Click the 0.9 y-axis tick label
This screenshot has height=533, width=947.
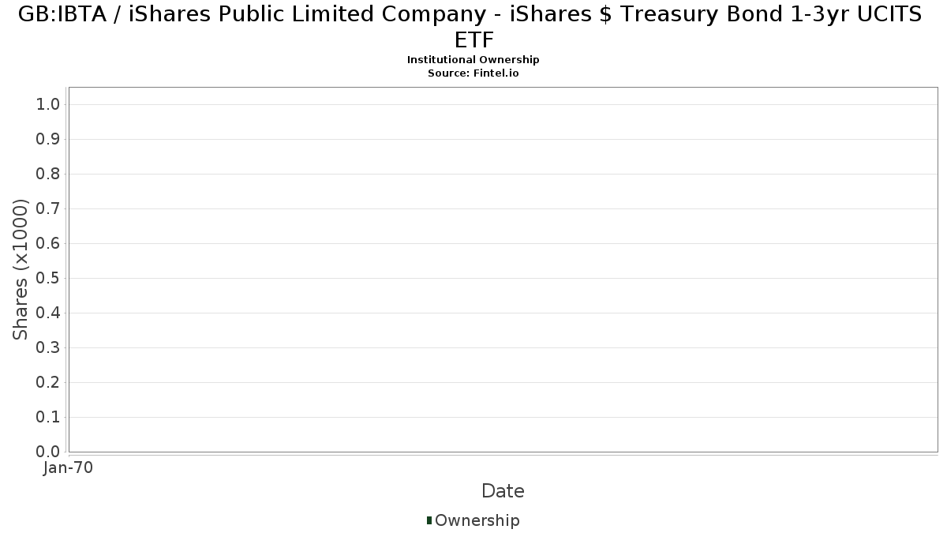(x=49, y=140)
